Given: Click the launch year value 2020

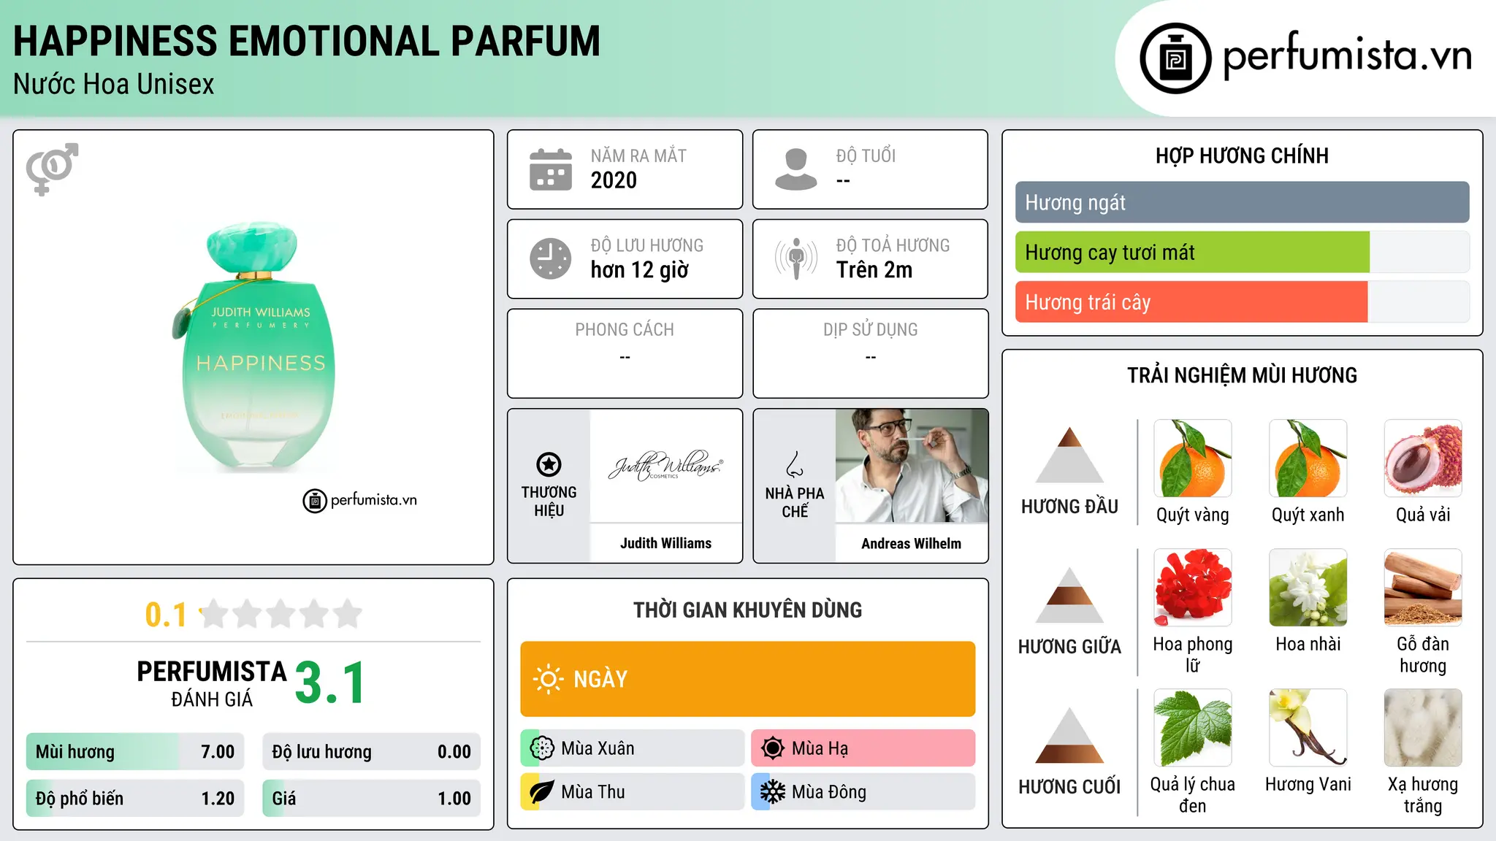Looking at the screenshot, I should tap(614, 180).
